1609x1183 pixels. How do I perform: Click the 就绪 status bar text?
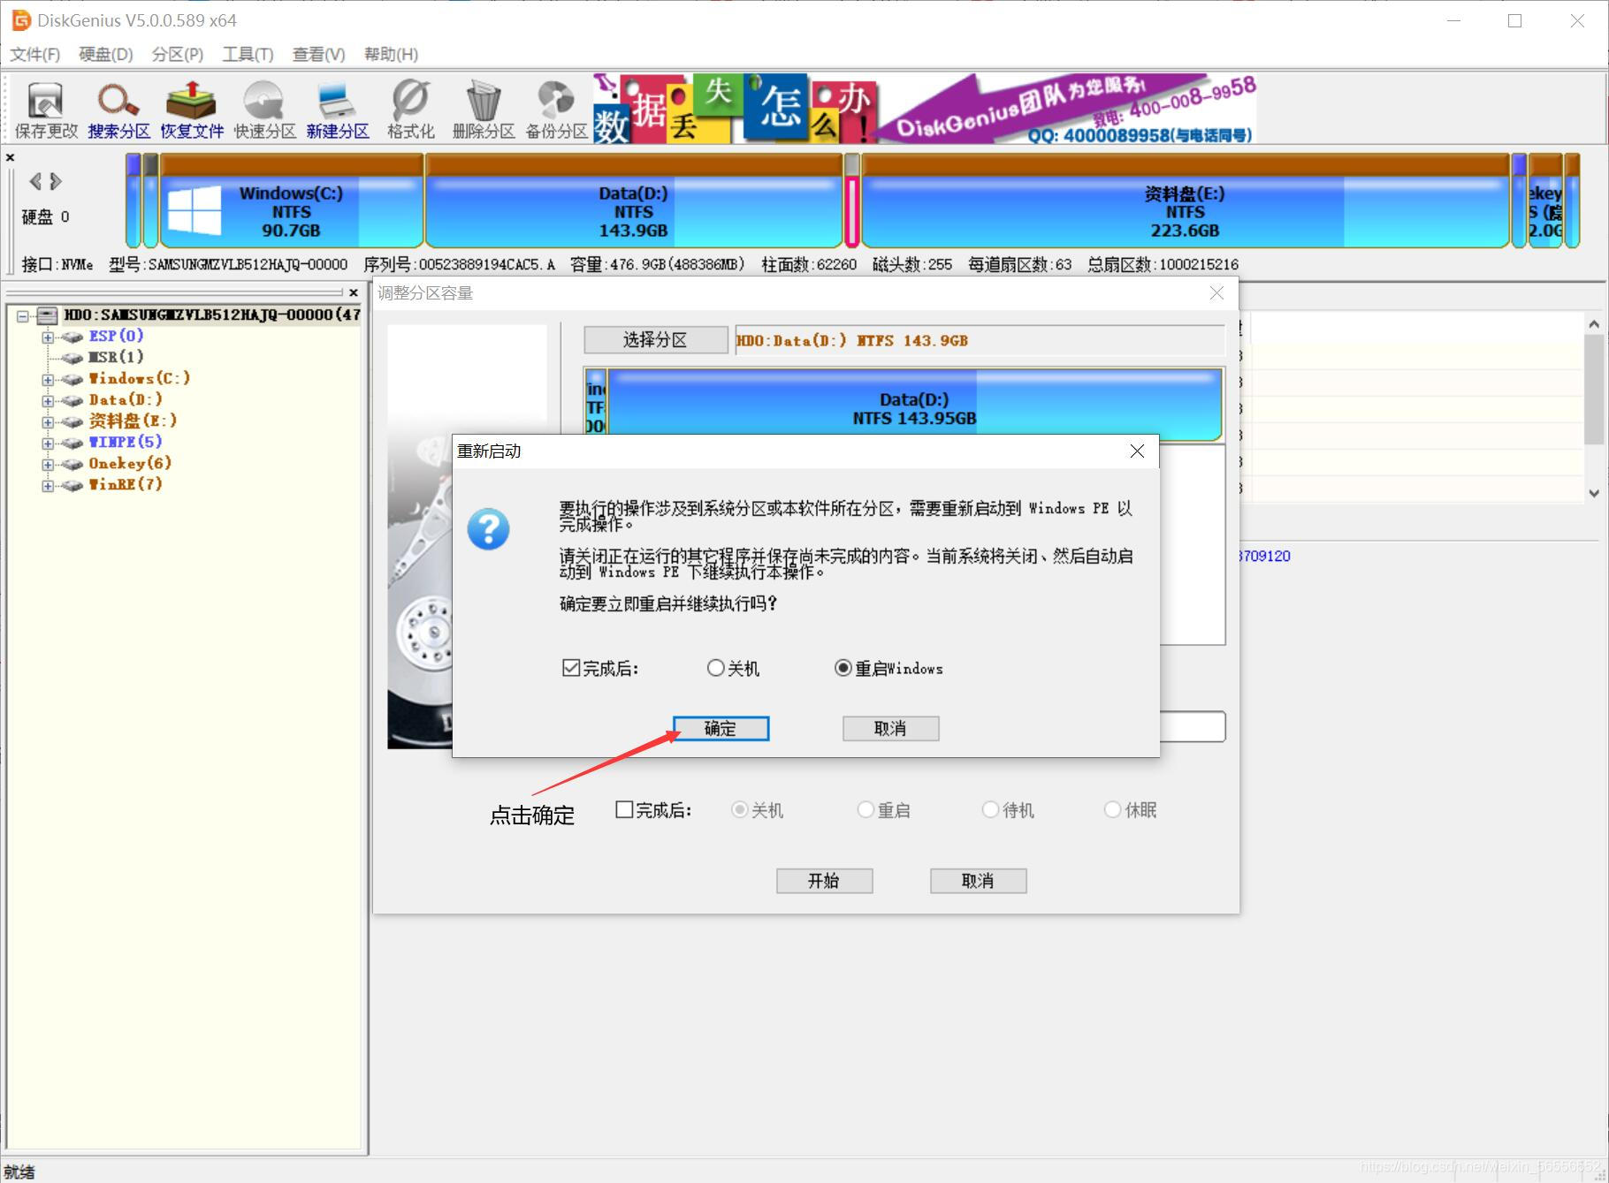[19, 1172]
